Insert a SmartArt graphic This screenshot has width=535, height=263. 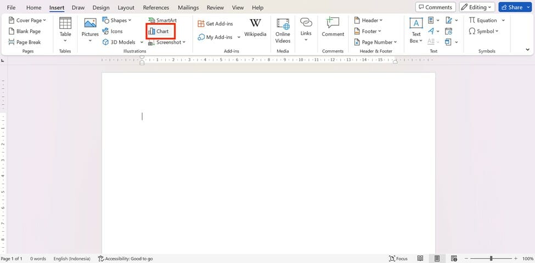162,20
